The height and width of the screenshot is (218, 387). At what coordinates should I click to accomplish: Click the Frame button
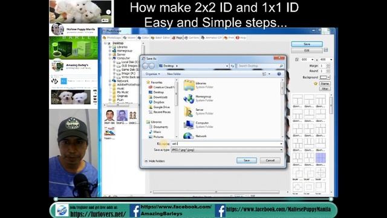[x=325, y=84]
